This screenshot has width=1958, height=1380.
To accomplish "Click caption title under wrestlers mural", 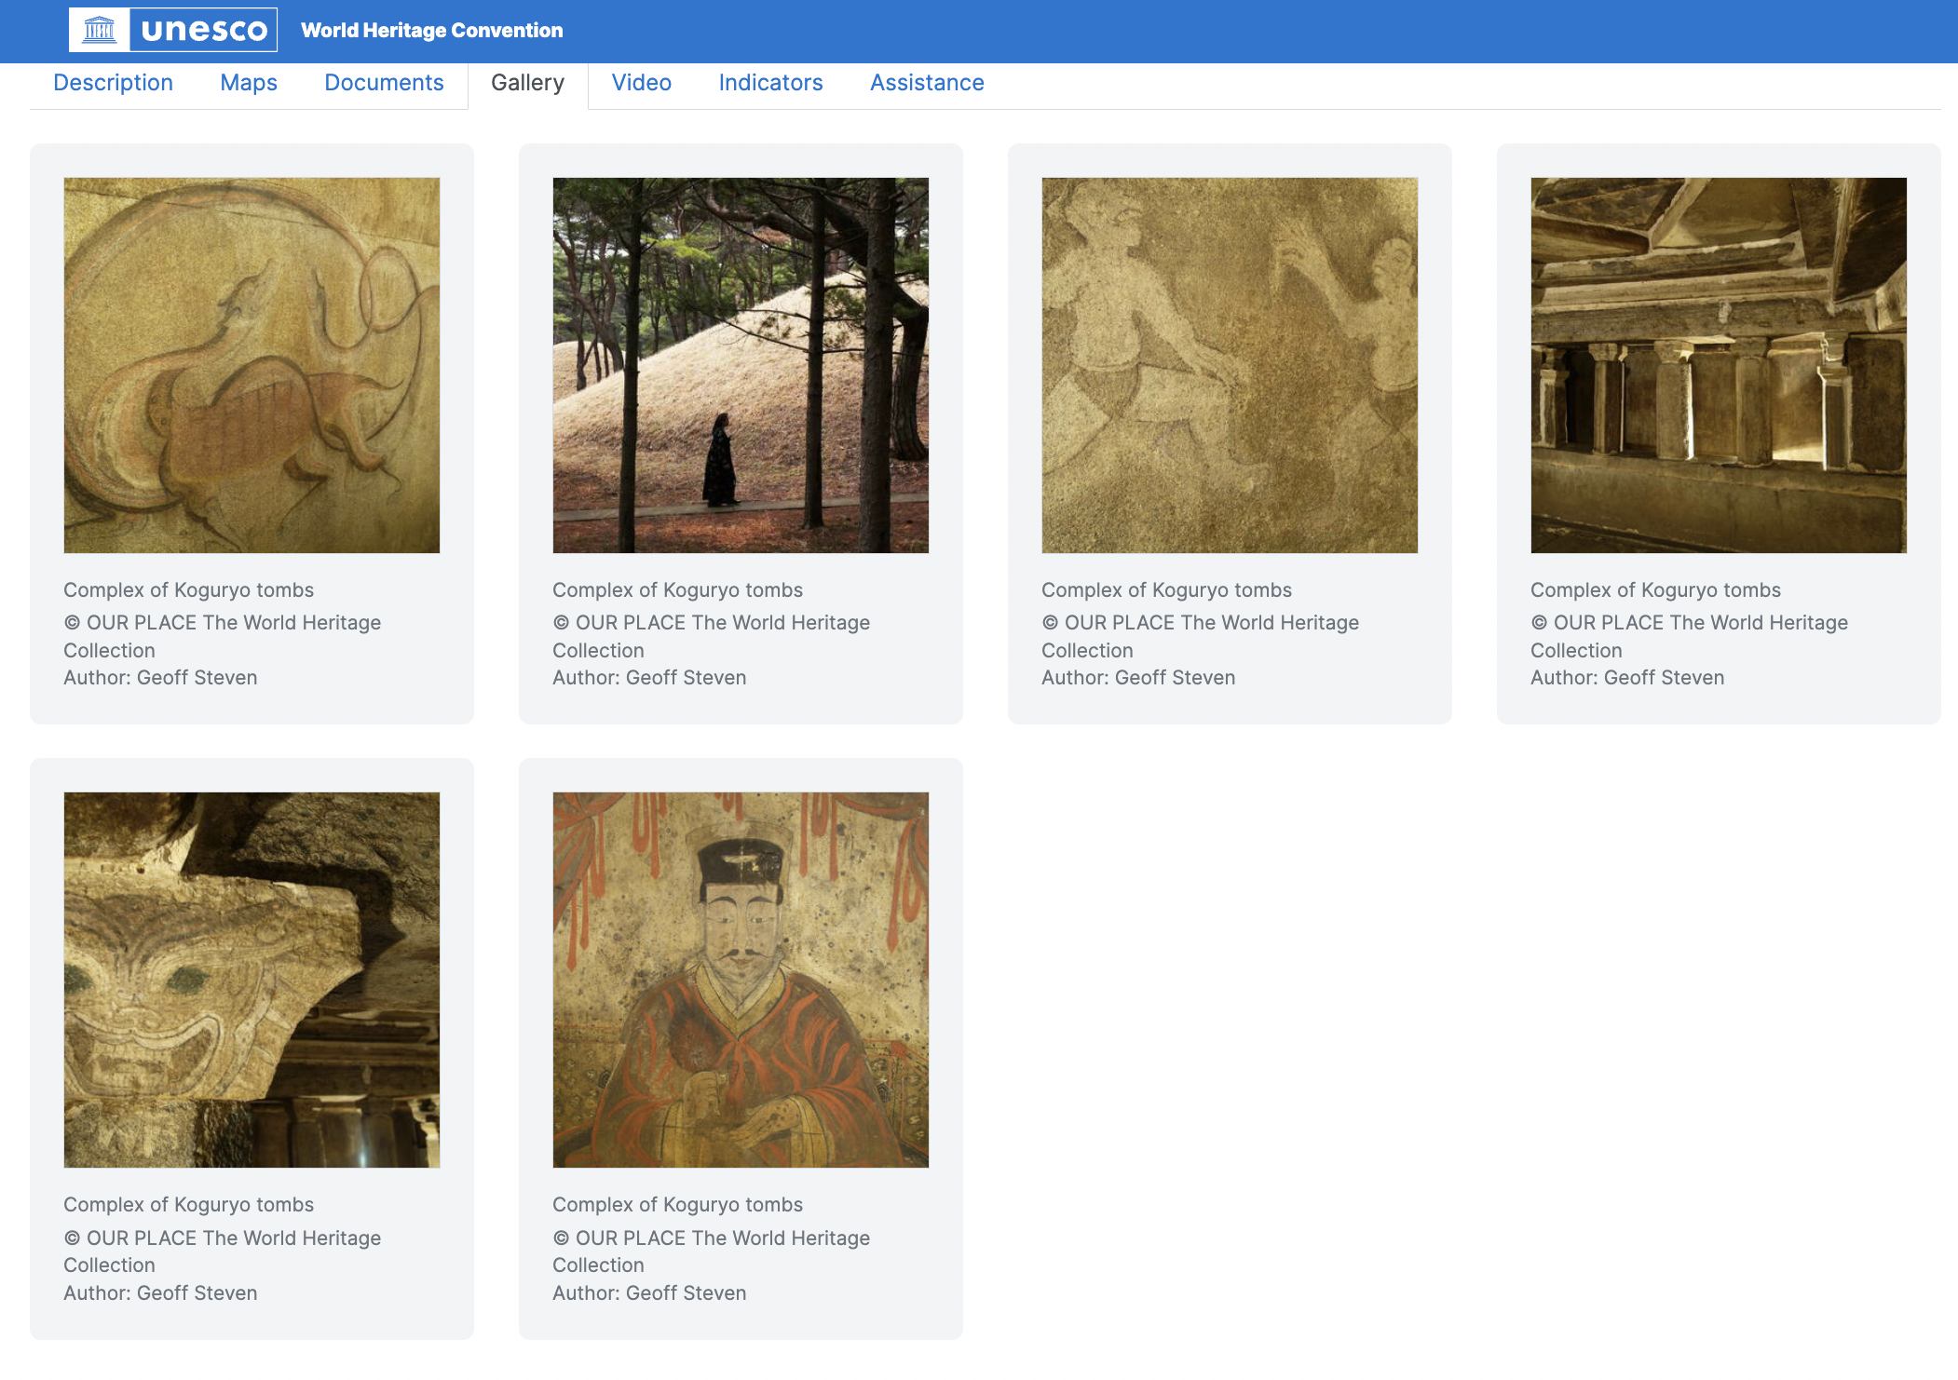I will (1166, 590).
